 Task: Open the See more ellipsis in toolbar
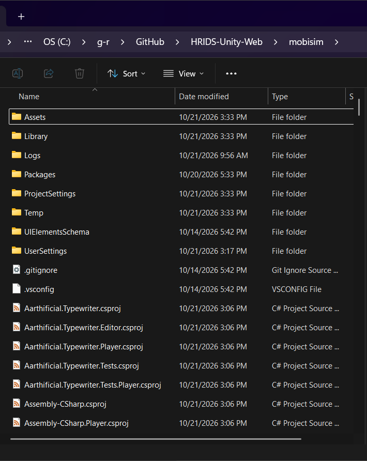pyautogui.click(x=231, y=73)
